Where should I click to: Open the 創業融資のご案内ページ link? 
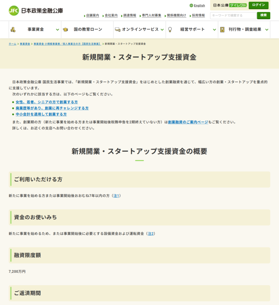click(188, 122)
